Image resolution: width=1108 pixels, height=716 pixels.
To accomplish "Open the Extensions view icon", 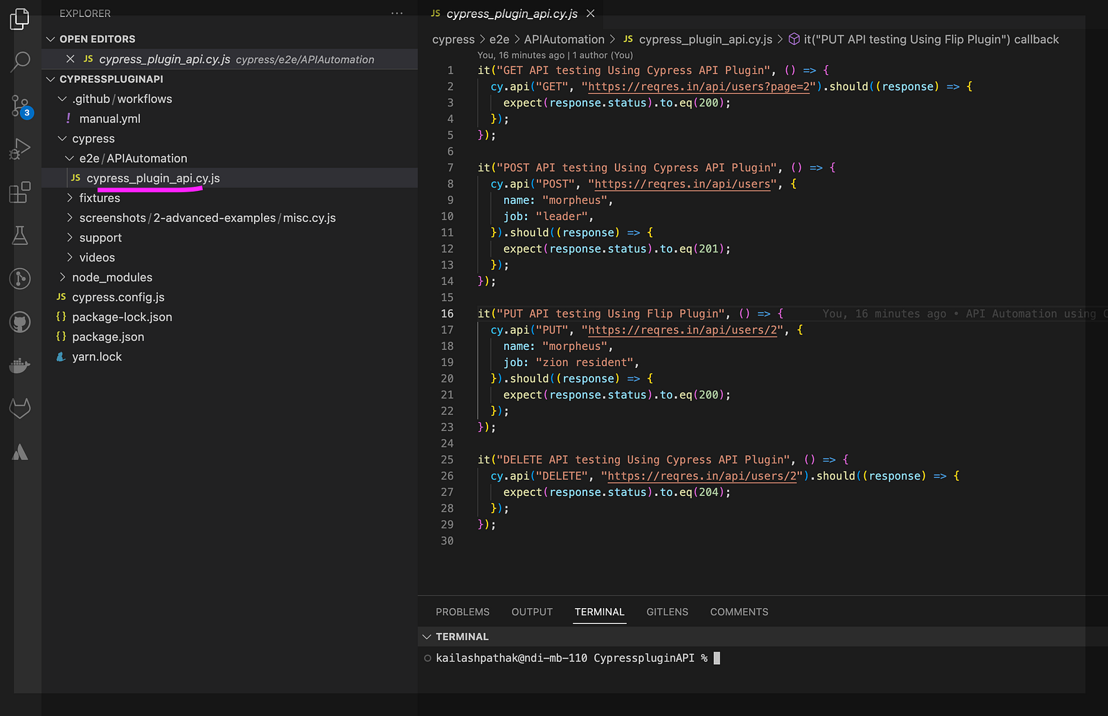I will 20,192.
